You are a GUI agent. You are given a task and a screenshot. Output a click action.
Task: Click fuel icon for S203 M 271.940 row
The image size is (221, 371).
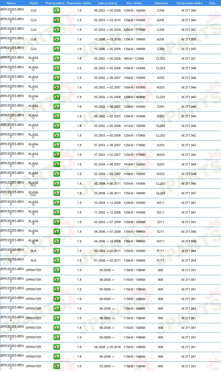[57, 107]
